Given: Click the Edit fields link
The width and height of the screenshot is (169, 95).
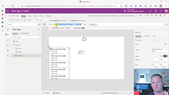Looking at the screenshot, I should click(166, 44).
